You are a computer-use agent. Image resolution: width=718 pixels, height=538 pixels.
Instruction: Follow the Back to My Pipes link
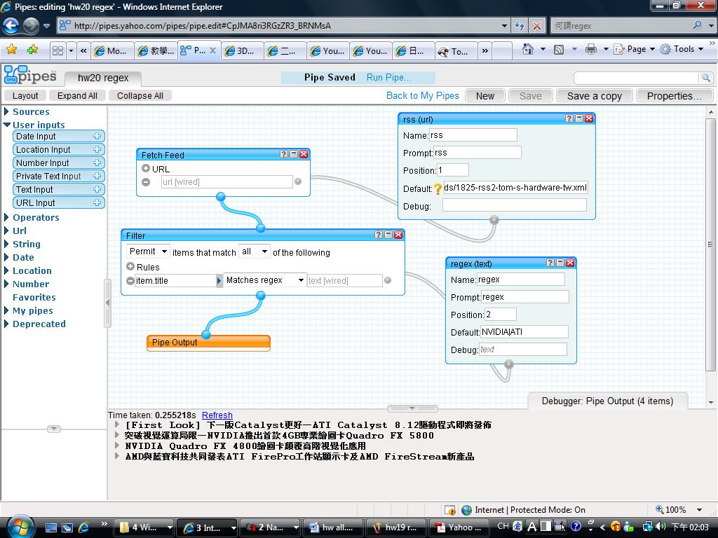422,95
